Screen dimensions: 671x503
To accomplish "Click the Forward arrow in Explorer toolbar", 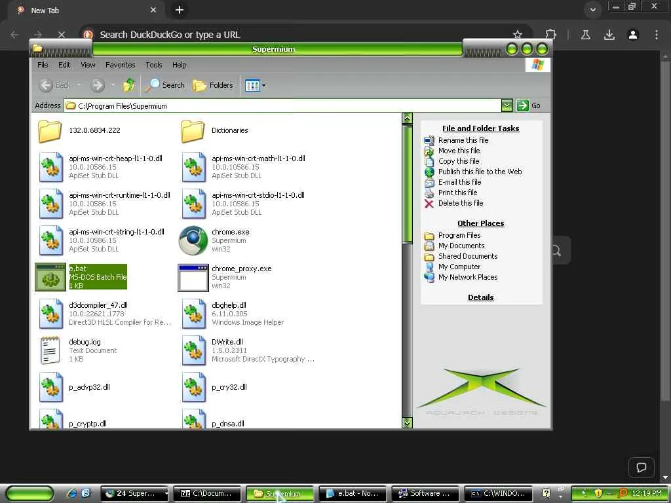I will pyautogui.click(x=98, y=86).
